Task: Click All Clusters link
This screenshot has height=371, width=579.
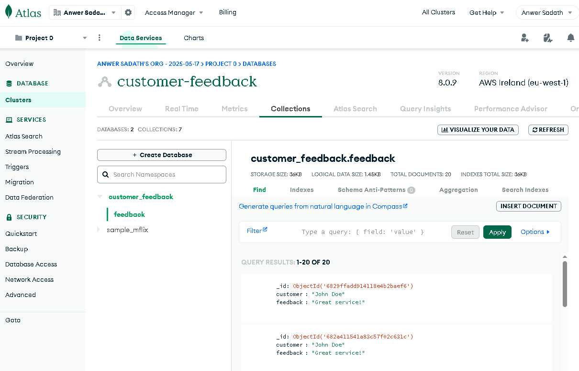Action: tap(438, 12)
